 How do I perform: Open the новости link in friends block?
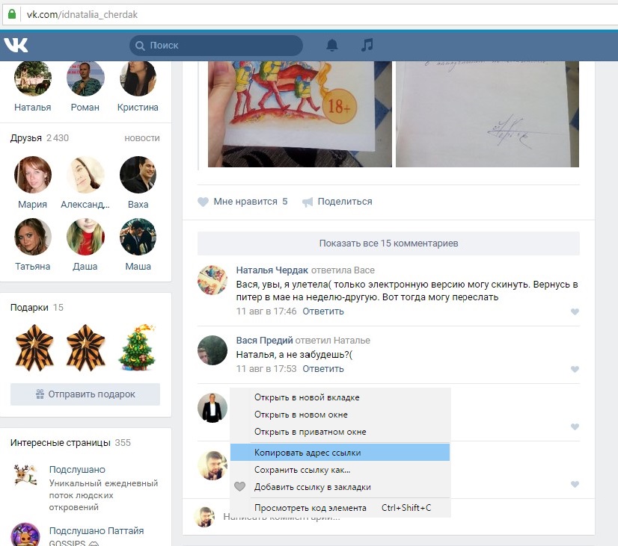point(141,138)
